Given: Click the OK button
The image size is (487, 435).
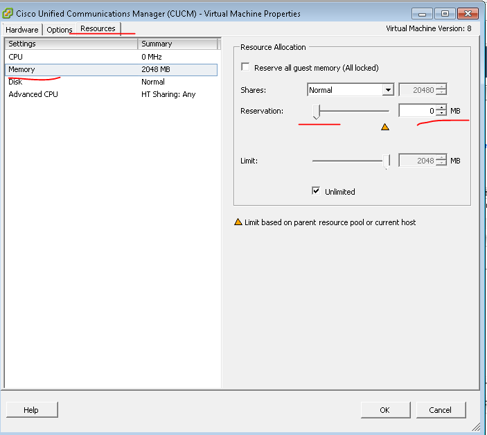Looking at the screenshot, I should pyautogui.click(x=385, y=410).
